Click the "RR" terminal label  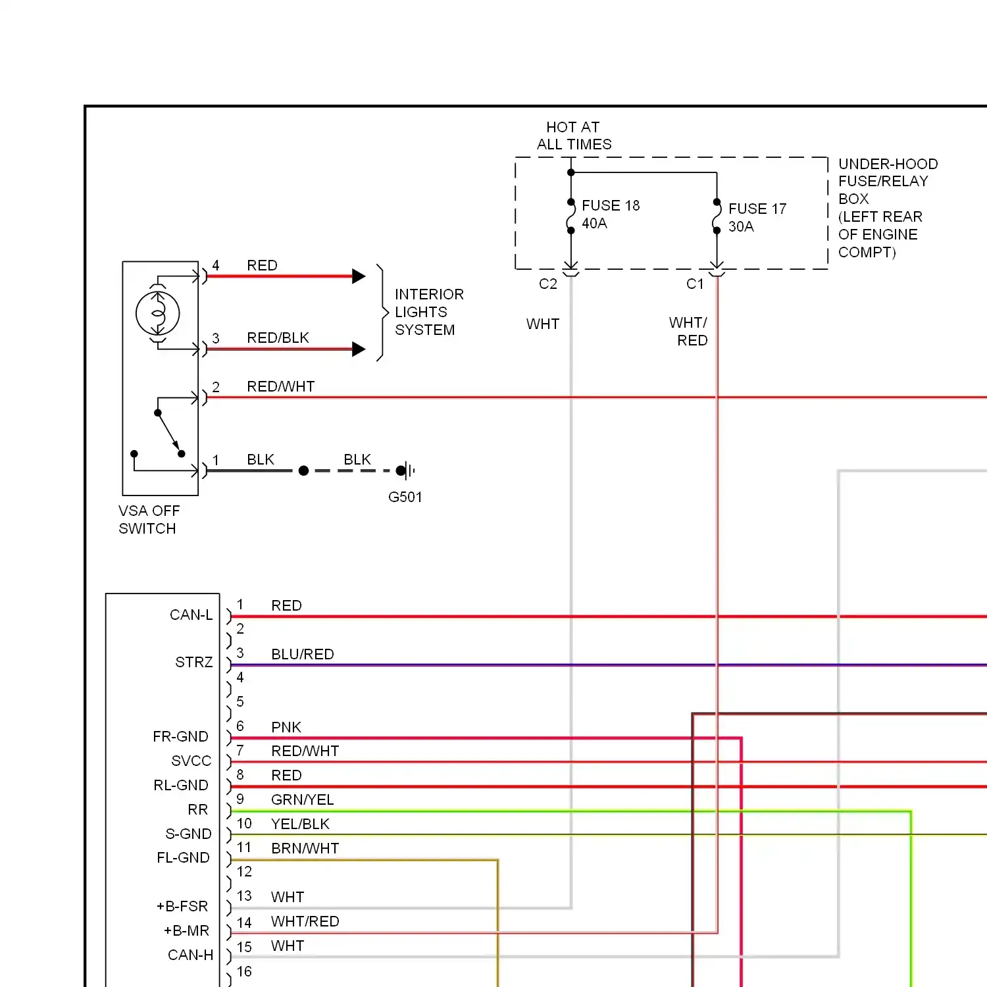(198, 809)
